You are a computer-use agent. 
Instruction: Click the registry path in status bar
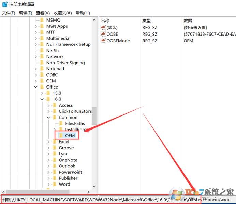click(100, 200)
